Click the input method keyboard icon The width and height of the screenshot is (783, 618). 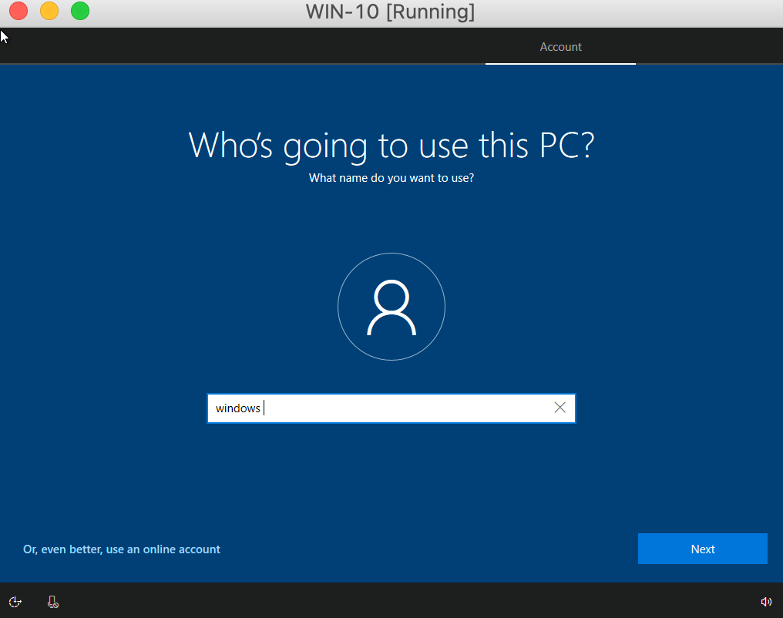pyautogui.click(x=53, y=602)
